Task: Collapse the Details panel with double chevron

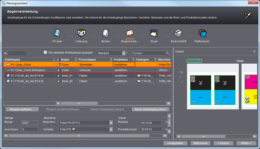Action: coord(254,51)
